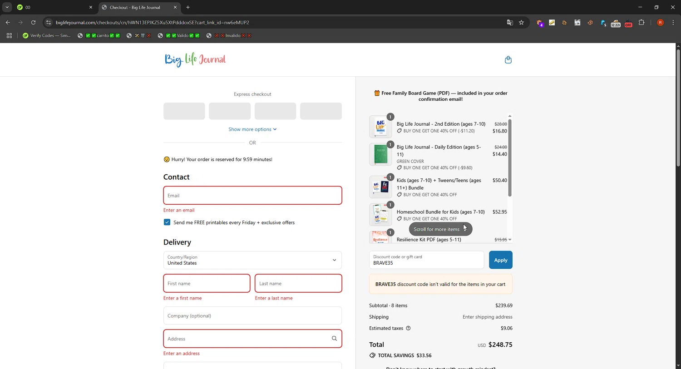Click the translate page icon in address bar

pos(510,22)
